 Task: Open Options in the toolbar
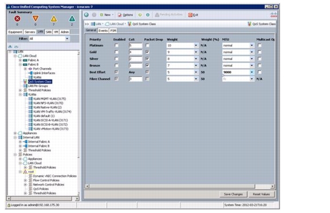125,15
